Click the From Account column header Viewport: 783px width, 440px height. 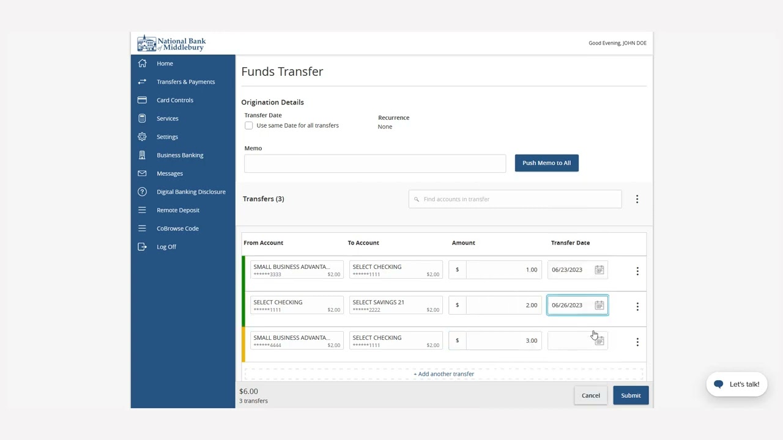point(263,243)
